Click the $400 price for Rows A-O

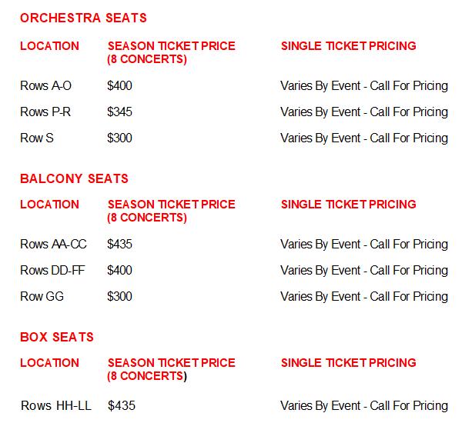click(120, 85)
